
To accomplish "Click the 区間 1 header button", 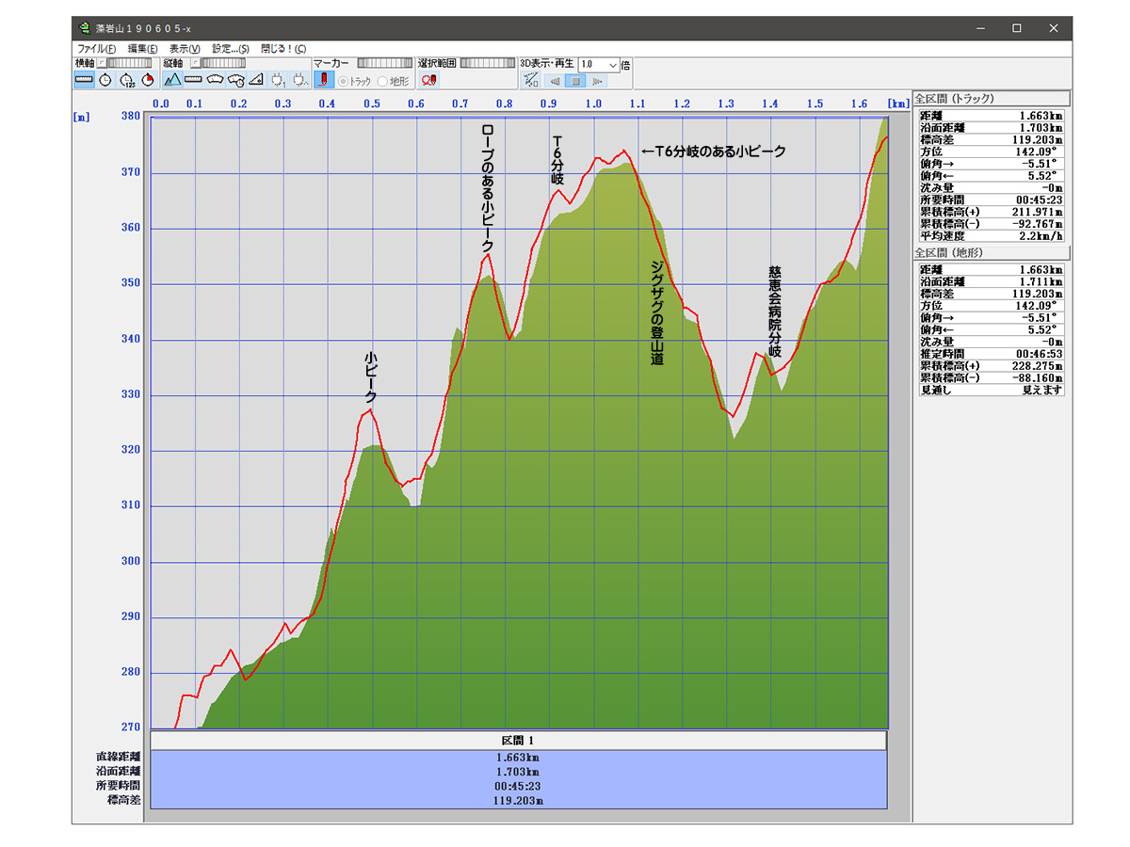I will pyautogui.click(x=518, y=741).
